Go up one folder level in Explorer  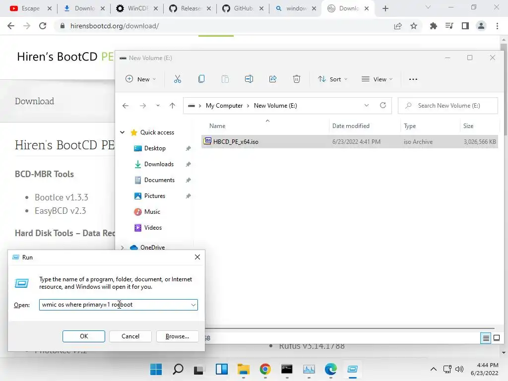click(172, 106)
